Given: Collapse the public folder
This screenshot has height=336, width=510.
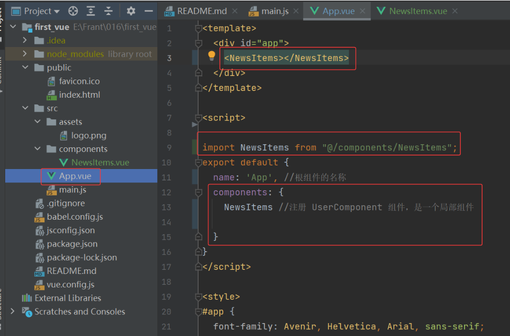Looking at the screenshot, I should [25, 67].
